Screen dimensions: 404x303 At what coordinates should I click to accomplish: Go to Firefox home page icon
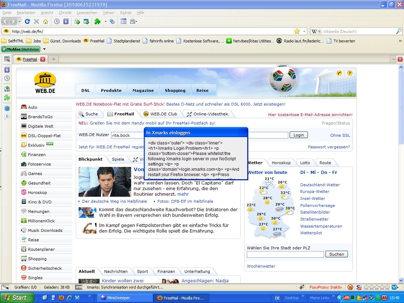tap(46, 22)
